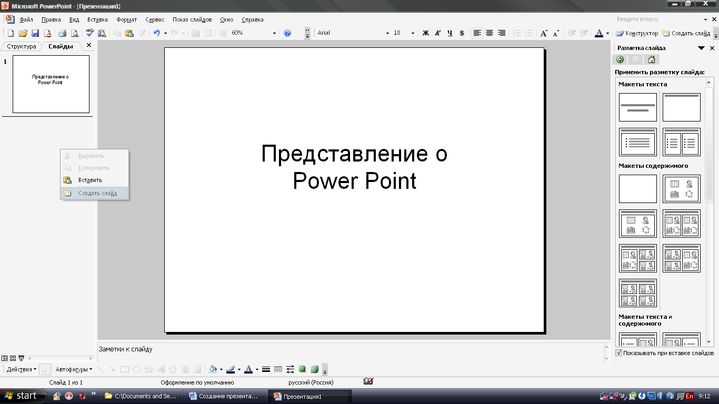Open the Разметка слайда task pane dropdown

701,48
